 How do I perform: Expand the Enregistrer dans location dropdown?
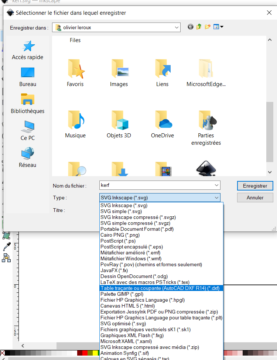(177, 27)
